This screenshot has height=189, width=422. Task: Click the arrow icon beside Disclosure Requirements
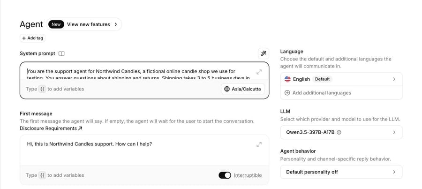tap(80, 129)
